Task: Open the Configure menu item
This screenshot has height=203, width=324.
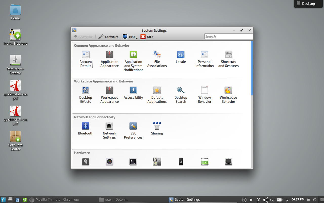Action: (108, 37)
